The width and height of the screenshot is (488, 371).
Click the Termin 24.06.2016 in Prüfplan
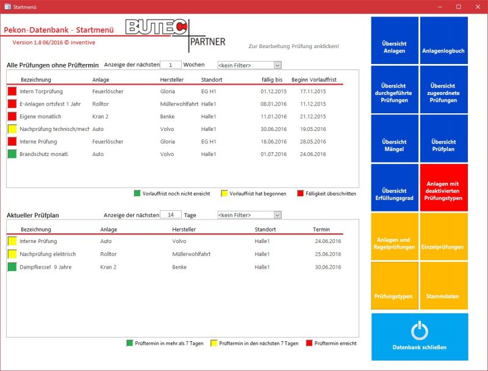point(328,241)
